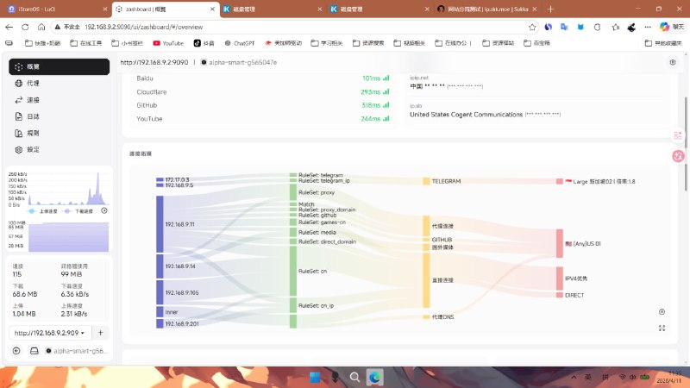
Task: Click the circular icon beside the speed chart legend
Action: point(104,210)
